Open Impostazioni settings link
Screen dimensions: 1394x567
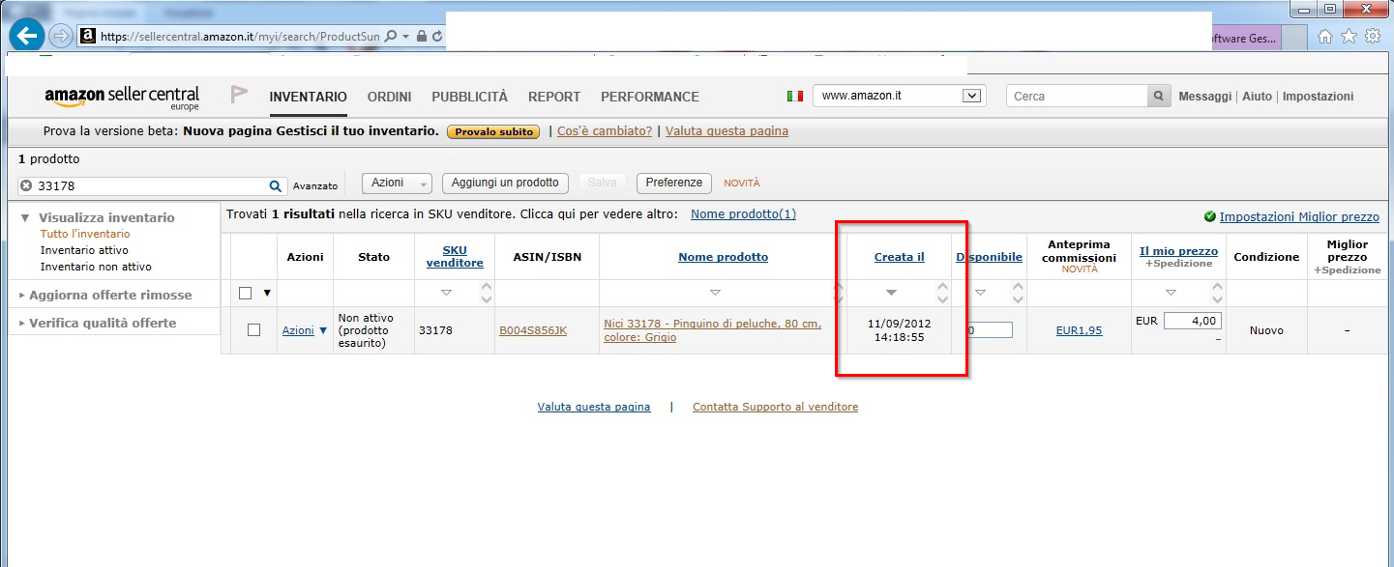pyautogui.click(x=1318, y=97)
